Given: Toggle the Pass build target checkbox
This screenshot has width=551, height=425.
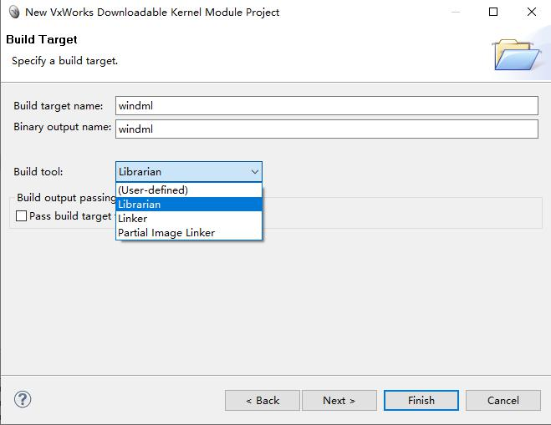Looking at the screenshot, I should click(x=22, y=215).
